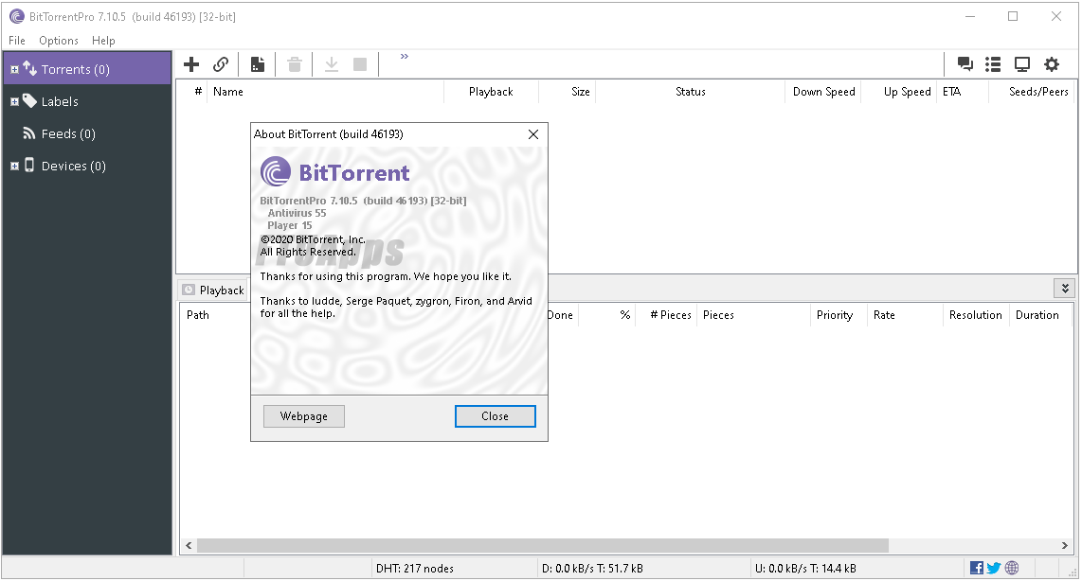The width and height of the screenshot is (1082, 581).
Task: Click the globe network icon in status bar
Action: pos(1012,568)
